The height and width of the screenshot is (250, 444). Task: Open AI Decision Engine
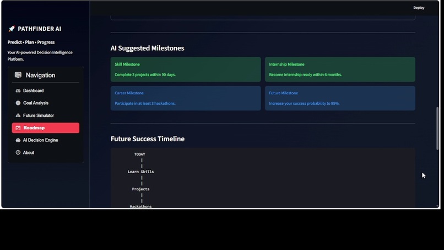click(46, 140)
